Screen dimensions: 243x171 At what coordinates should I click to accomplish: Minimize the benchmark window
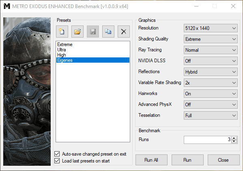(196, 6)
